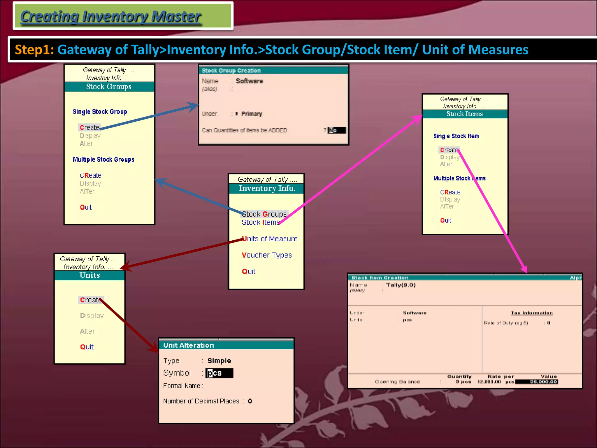The height and width of the screenshot is (448, 597).
Task: Quit the Units menu
Action: pyautogui.click(x=87, y=347)
